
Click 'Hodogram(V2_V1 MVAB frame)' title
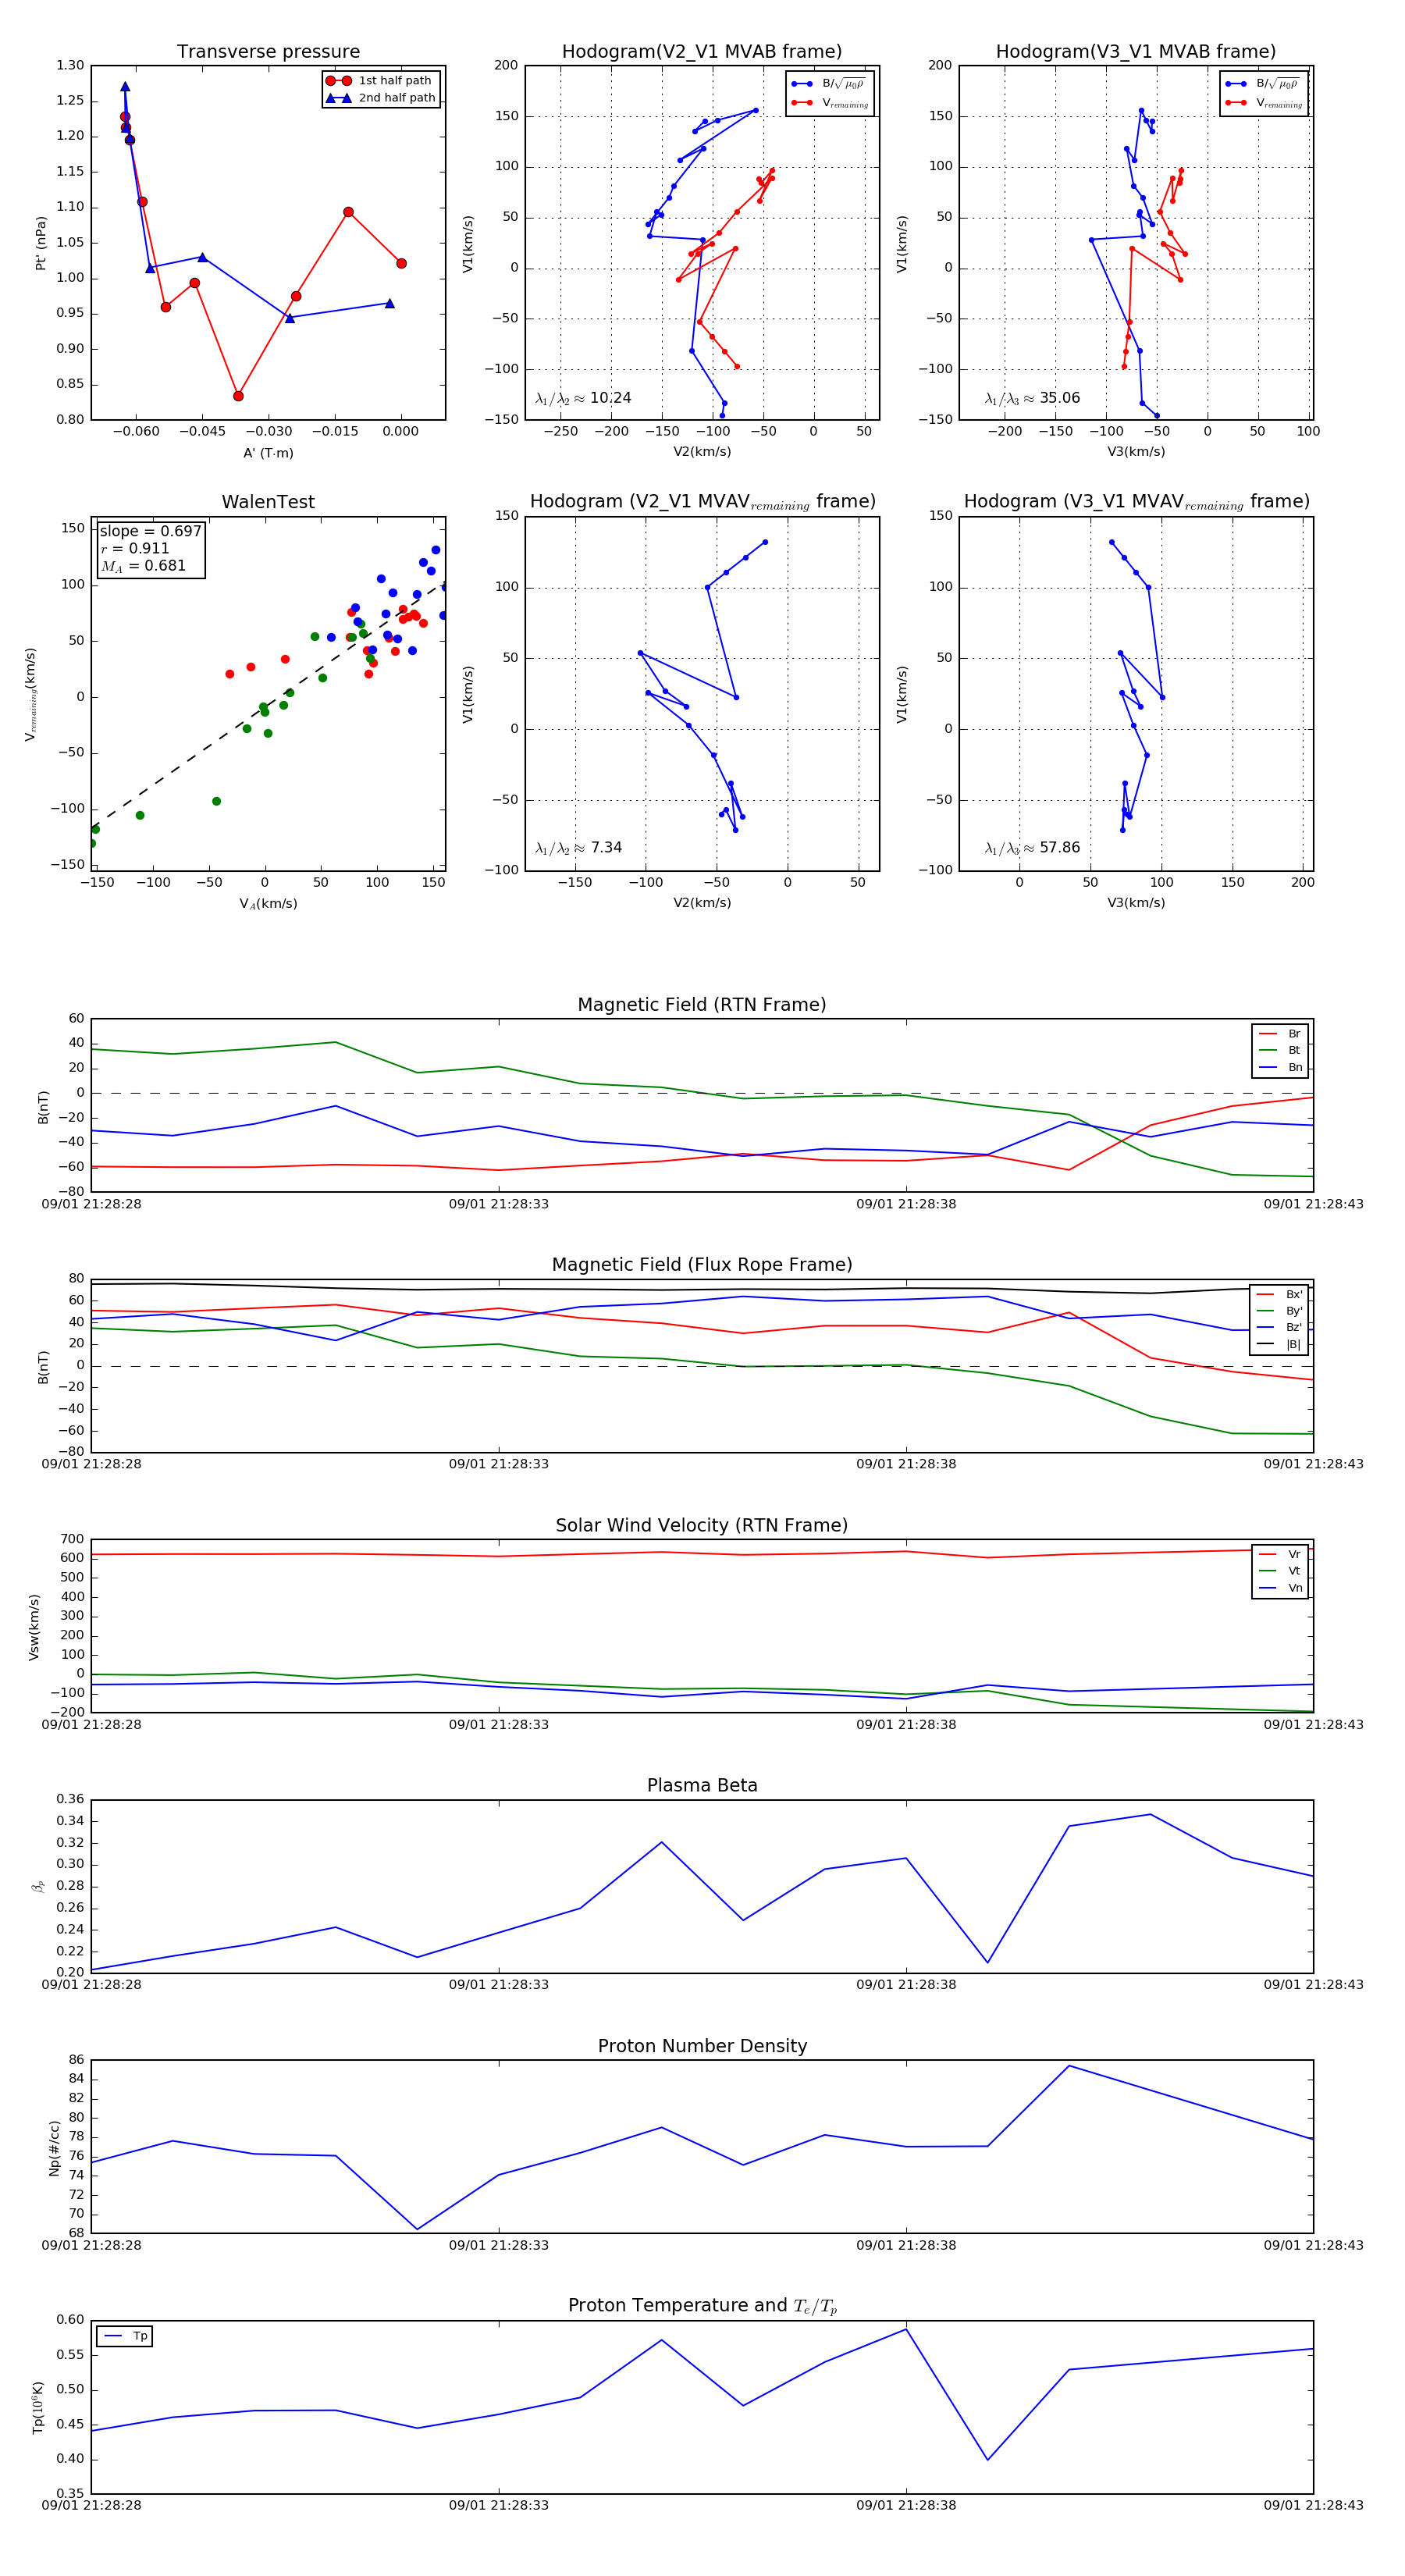(x=702, y=52)
